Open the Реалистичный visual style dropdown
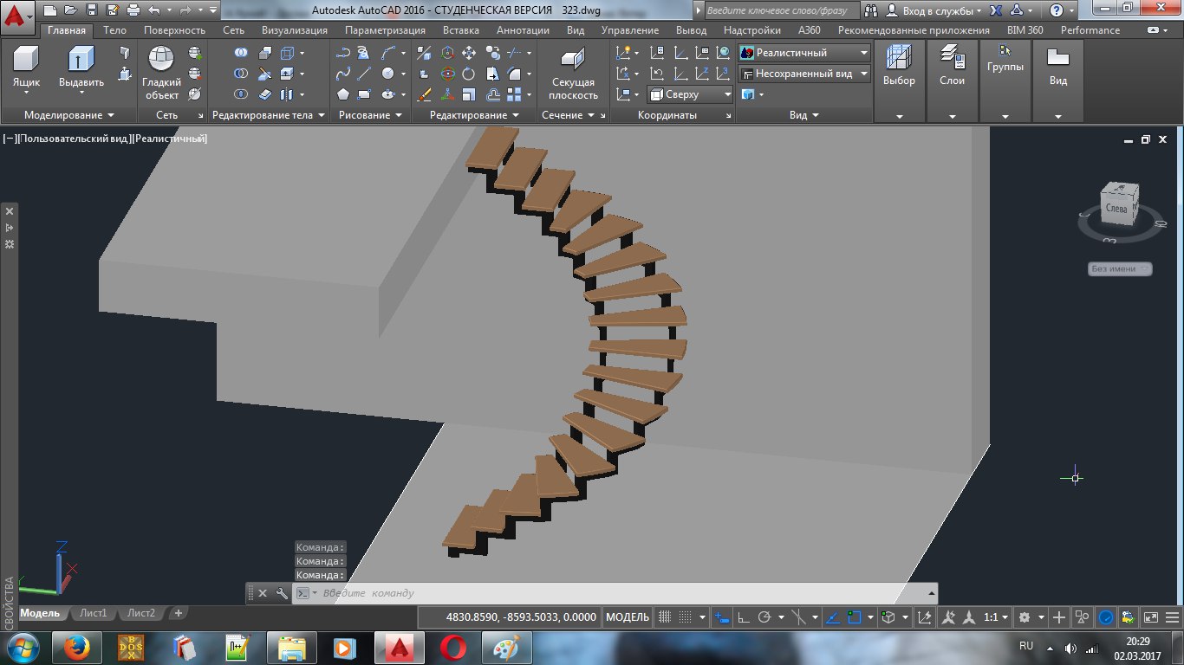1184x665 pixels. click(x=803, y=53)
